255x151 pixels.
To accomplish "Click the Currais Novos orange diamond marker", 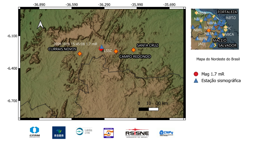I will tap(79, 54).
